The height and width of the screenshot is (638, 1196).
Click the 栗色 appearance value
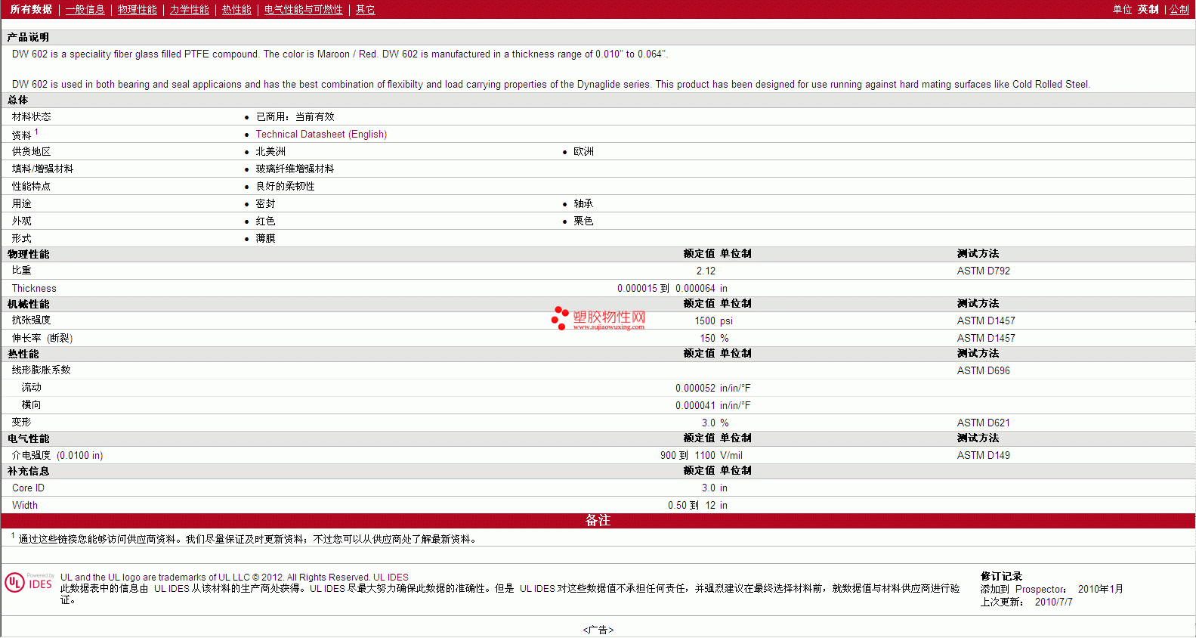583,221
